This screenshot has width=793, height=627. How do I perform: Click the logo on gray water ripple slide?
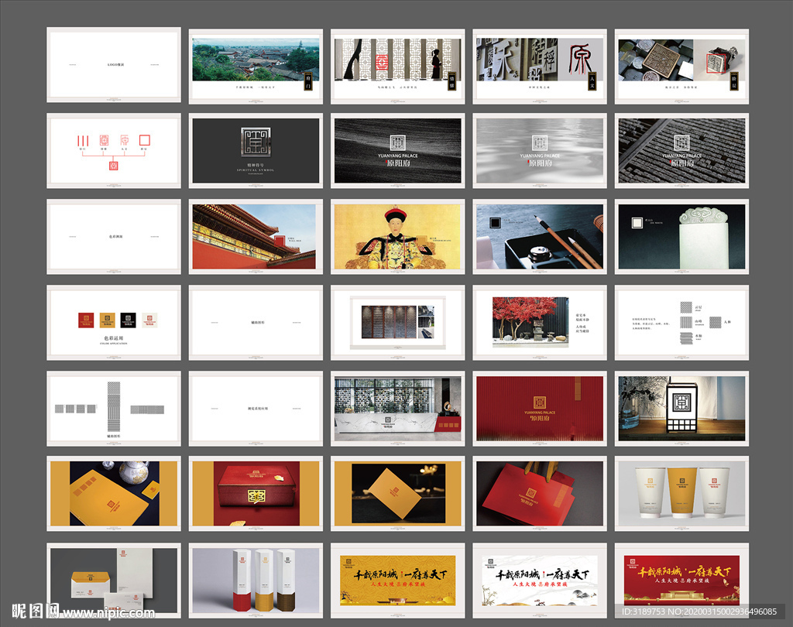coord(540,142)
